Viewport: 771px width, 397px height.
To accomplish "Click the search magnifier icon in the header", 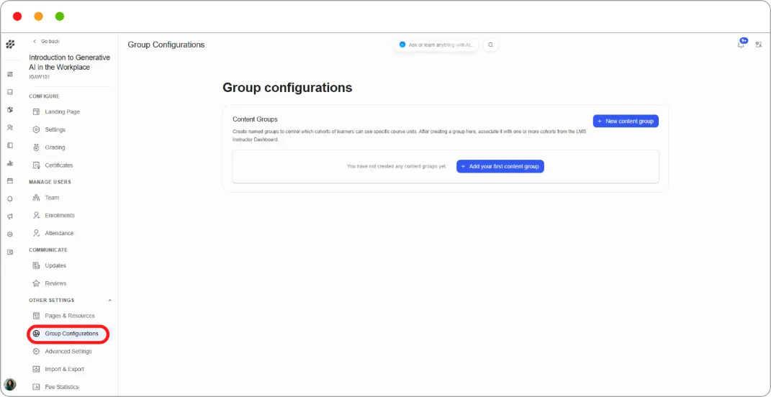I will pyautogui.click(x=491, y=45).
